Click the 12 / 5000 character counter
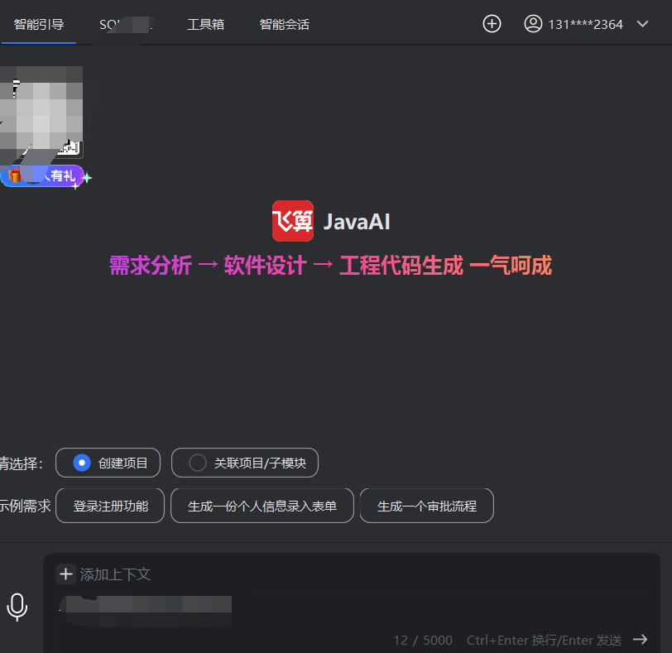 (423, 640)
